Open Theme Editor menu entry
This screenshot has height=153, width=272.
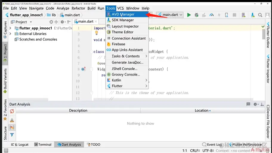[127, 32]
